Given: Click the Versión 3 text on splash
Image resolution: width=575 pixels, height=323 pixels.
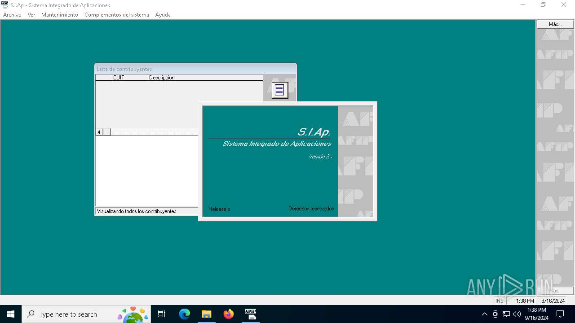Looking at the screenshot, I should (320, 157).
